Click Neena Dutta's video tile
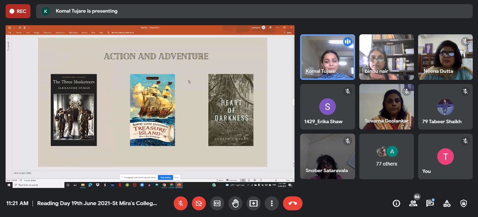Viewport: 478px width, 217px height. pyautogui.click(x=445, y=57)
